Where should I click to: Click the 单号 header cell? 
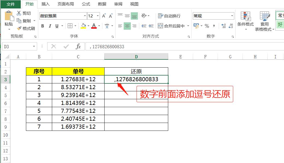pyautogui.click(x=78, y=71)
